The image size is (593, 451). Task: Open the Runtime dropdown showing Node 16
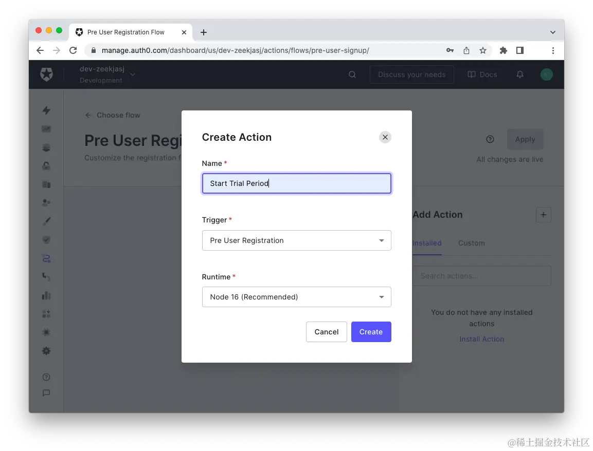click(296, 297)
